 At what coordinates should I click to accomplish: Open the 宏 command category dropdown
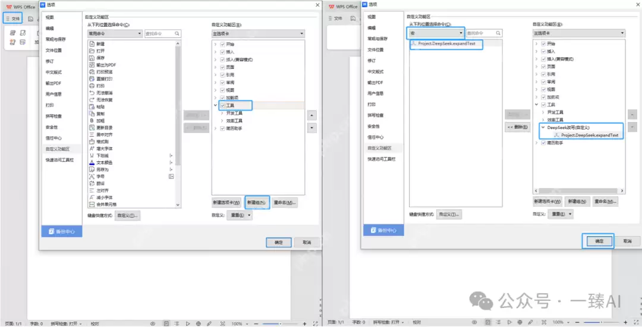tap(460, 33)
